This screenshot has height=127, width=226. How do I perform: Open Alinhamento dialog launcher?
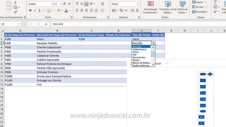(108, 17)
